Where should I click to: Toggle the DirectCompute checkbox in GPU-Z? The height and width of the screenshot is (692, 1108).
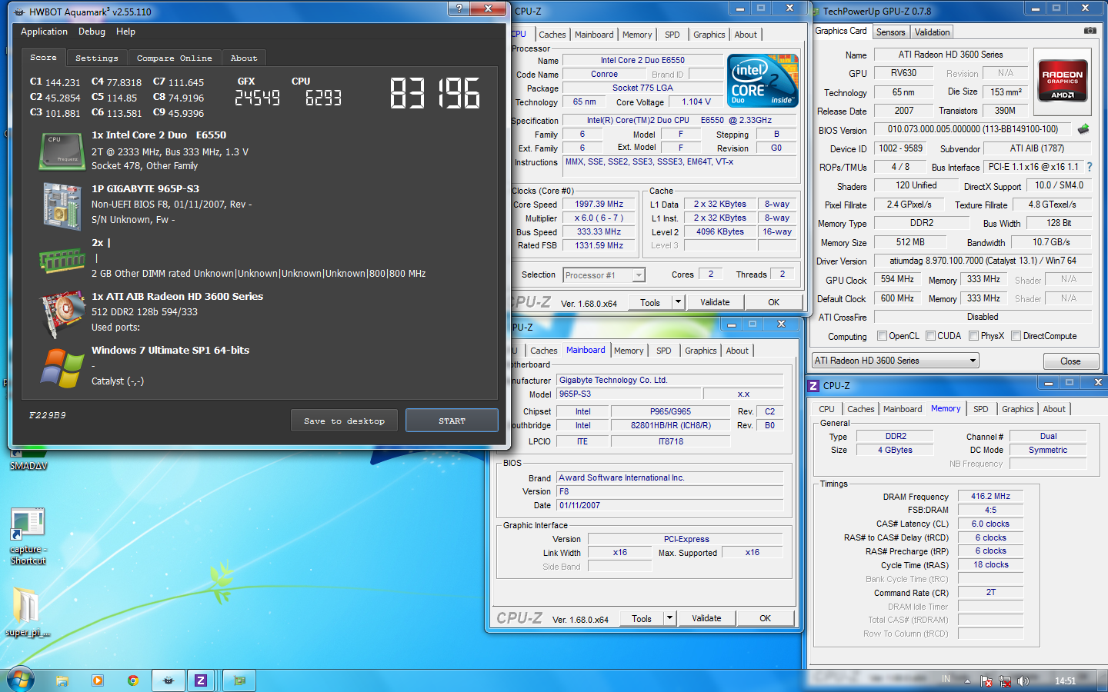pos(1016,336)
